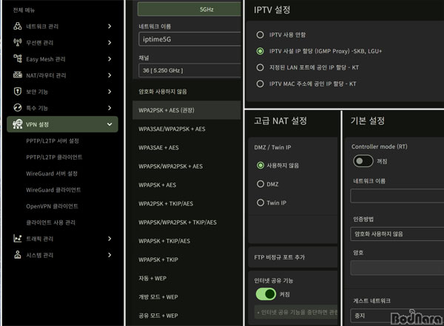Collapse the VPN 설정 menu chevron
Screen dimensions: 444x326
click(x=110, y=125)
